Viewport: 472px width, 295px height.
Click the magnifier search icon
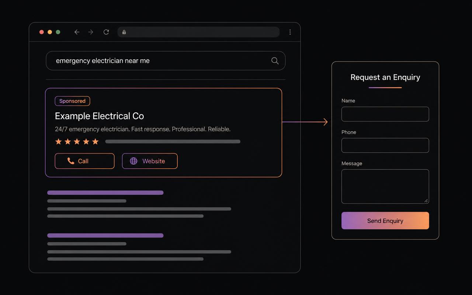(x=275, y=61)
